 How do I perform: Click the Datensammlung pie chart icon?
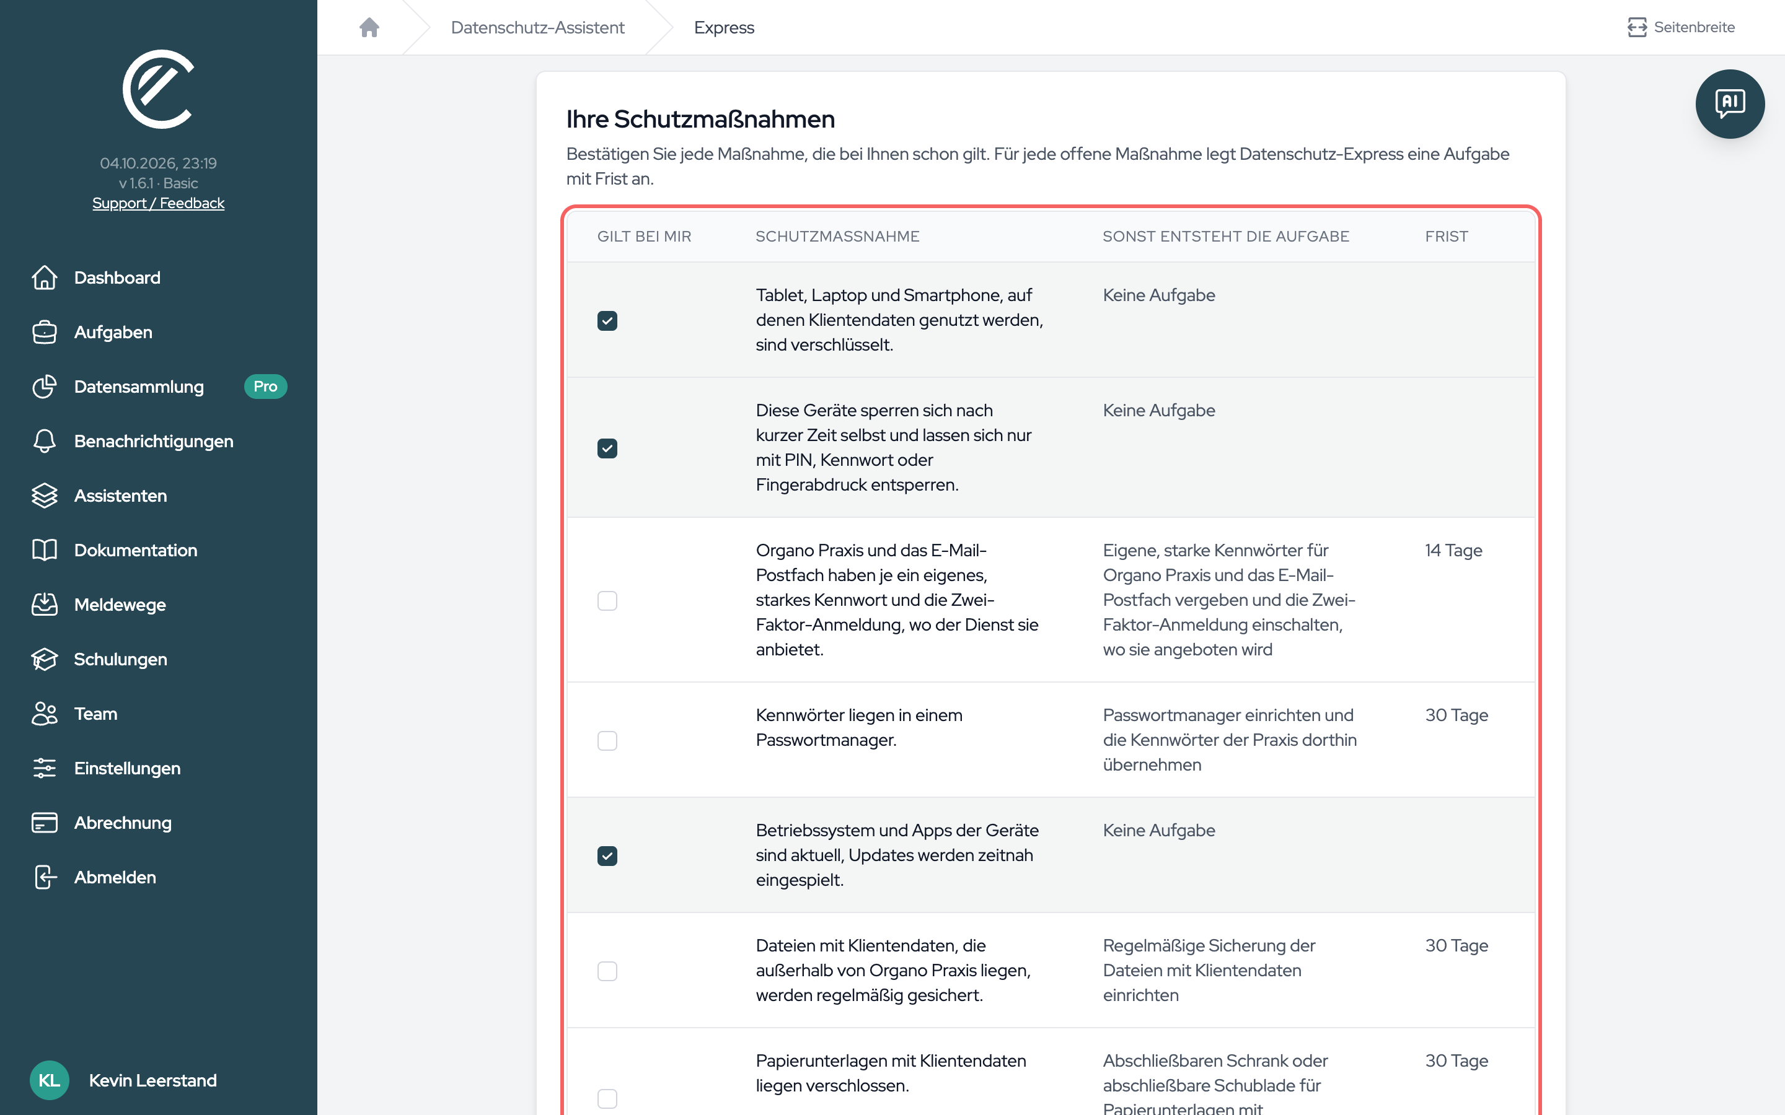tap(44, 387)
